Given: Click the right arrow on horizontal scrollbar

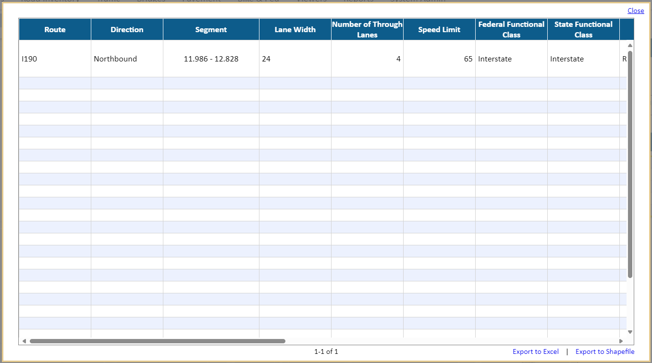Looking at the screenshot, I should point(620,340).
